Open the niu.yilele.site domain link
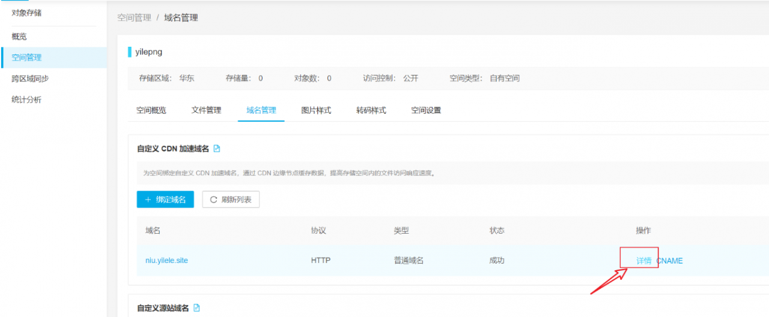Screen dimensions: 769x317 (x=166, y=261)
